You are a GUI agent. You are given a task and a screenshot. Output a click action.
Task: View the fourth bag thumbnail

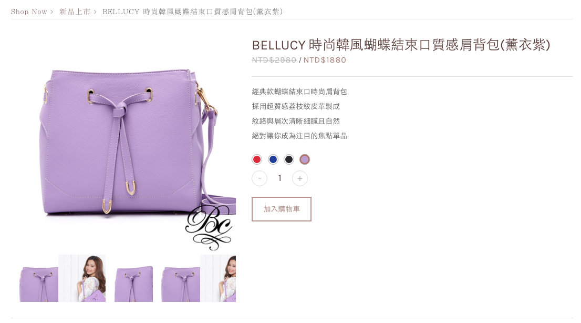point(181,278)
